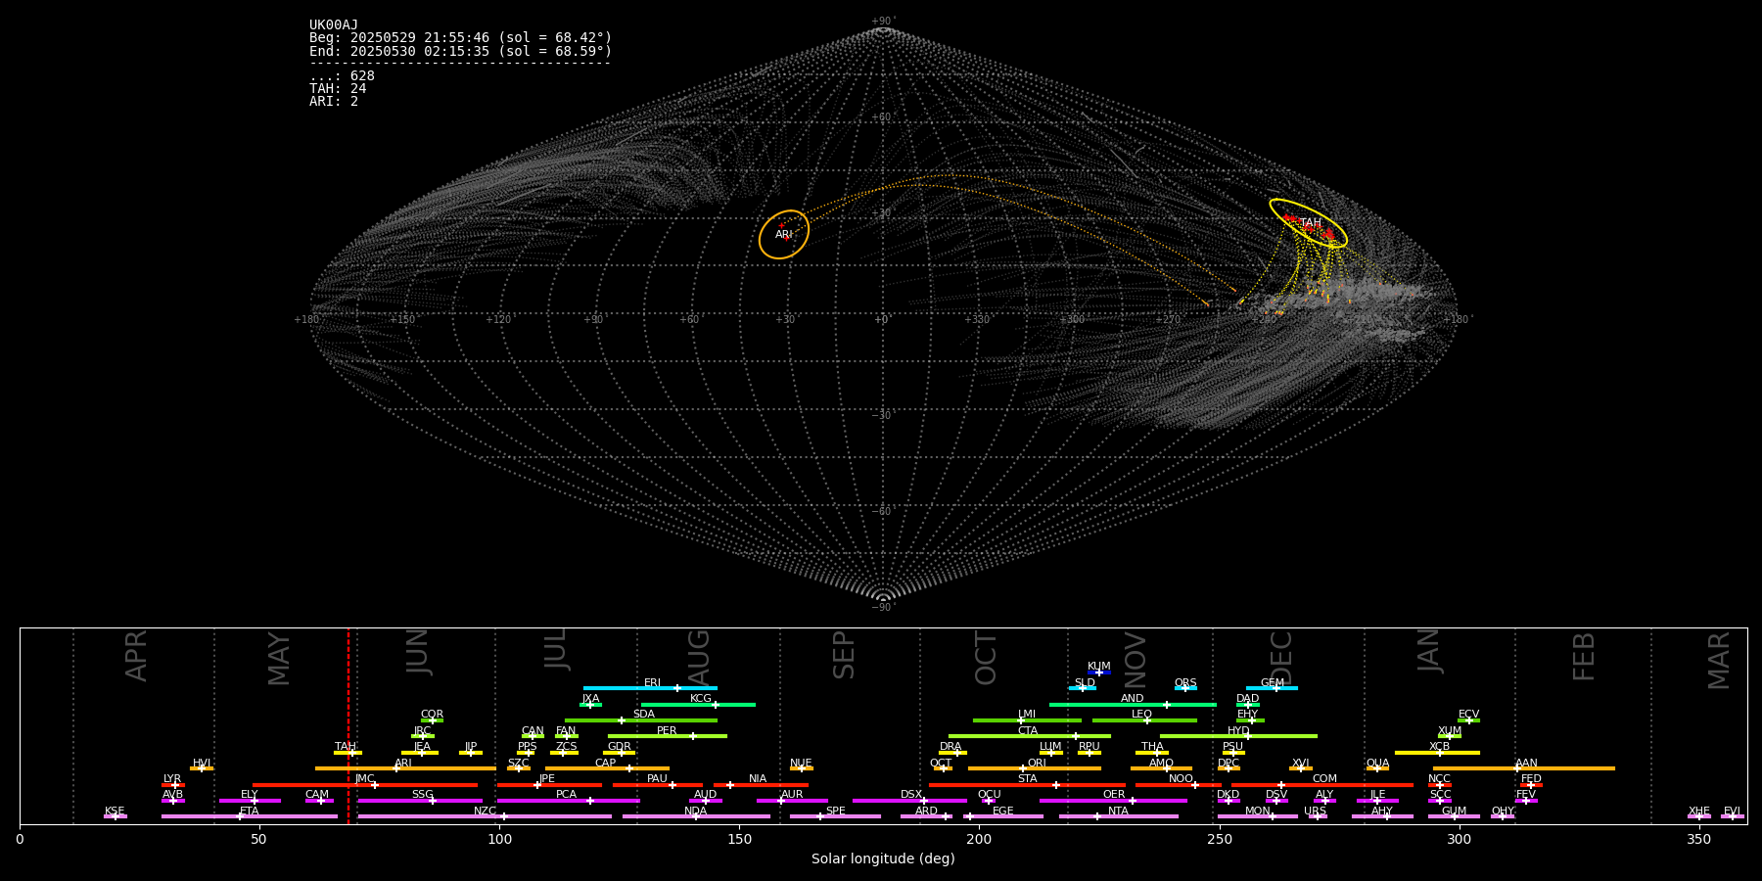1762x881 pixels.
Task: Click the MAR month label
Action: pyautogui.click(x=1719, y=661)
